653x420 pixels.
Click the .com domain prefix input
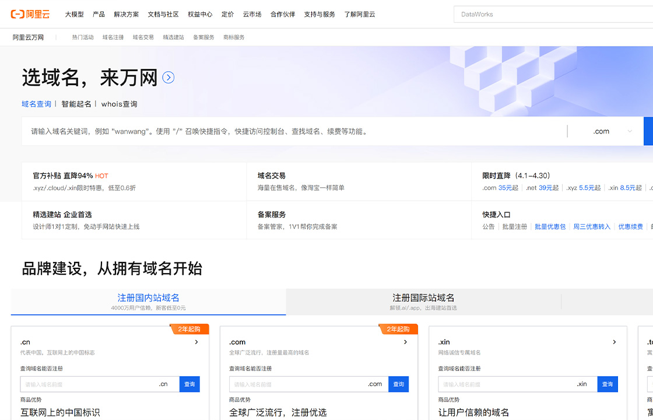pos(308,384)
